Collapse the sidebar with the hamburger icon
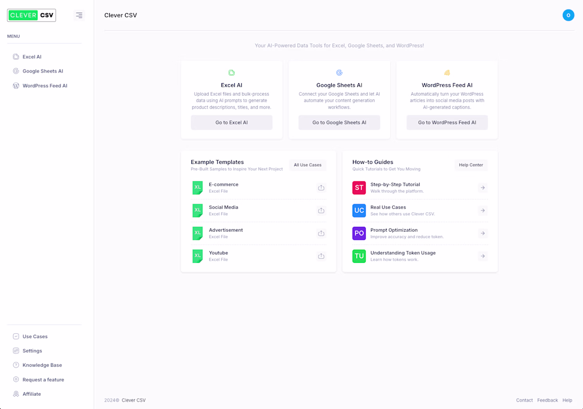583x409 pixels. 79,15
